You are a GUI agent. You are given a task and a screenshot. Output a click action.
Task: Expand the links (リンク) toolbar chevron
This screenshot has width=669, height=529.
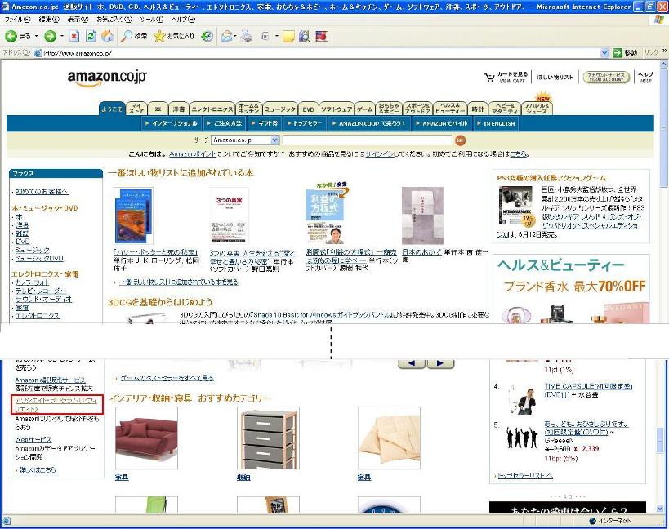(664, 51)
